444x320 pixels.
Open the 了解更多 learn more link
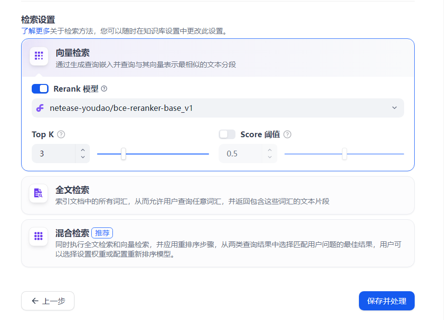coord(35,31)
